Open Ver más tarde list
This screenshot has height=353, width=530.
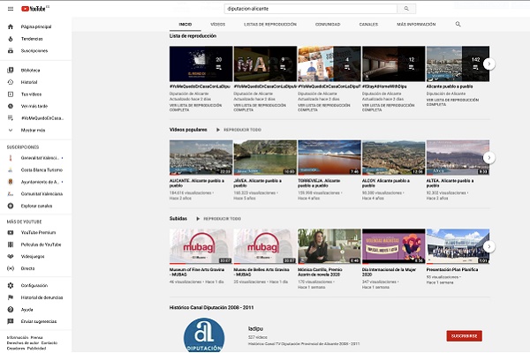(x=36, y=106)
